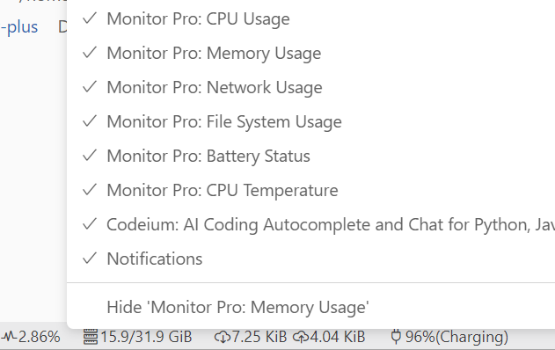Toggle Monitor Pro: CPU Temperature entry
555x350 pixels.
(310, 191)
